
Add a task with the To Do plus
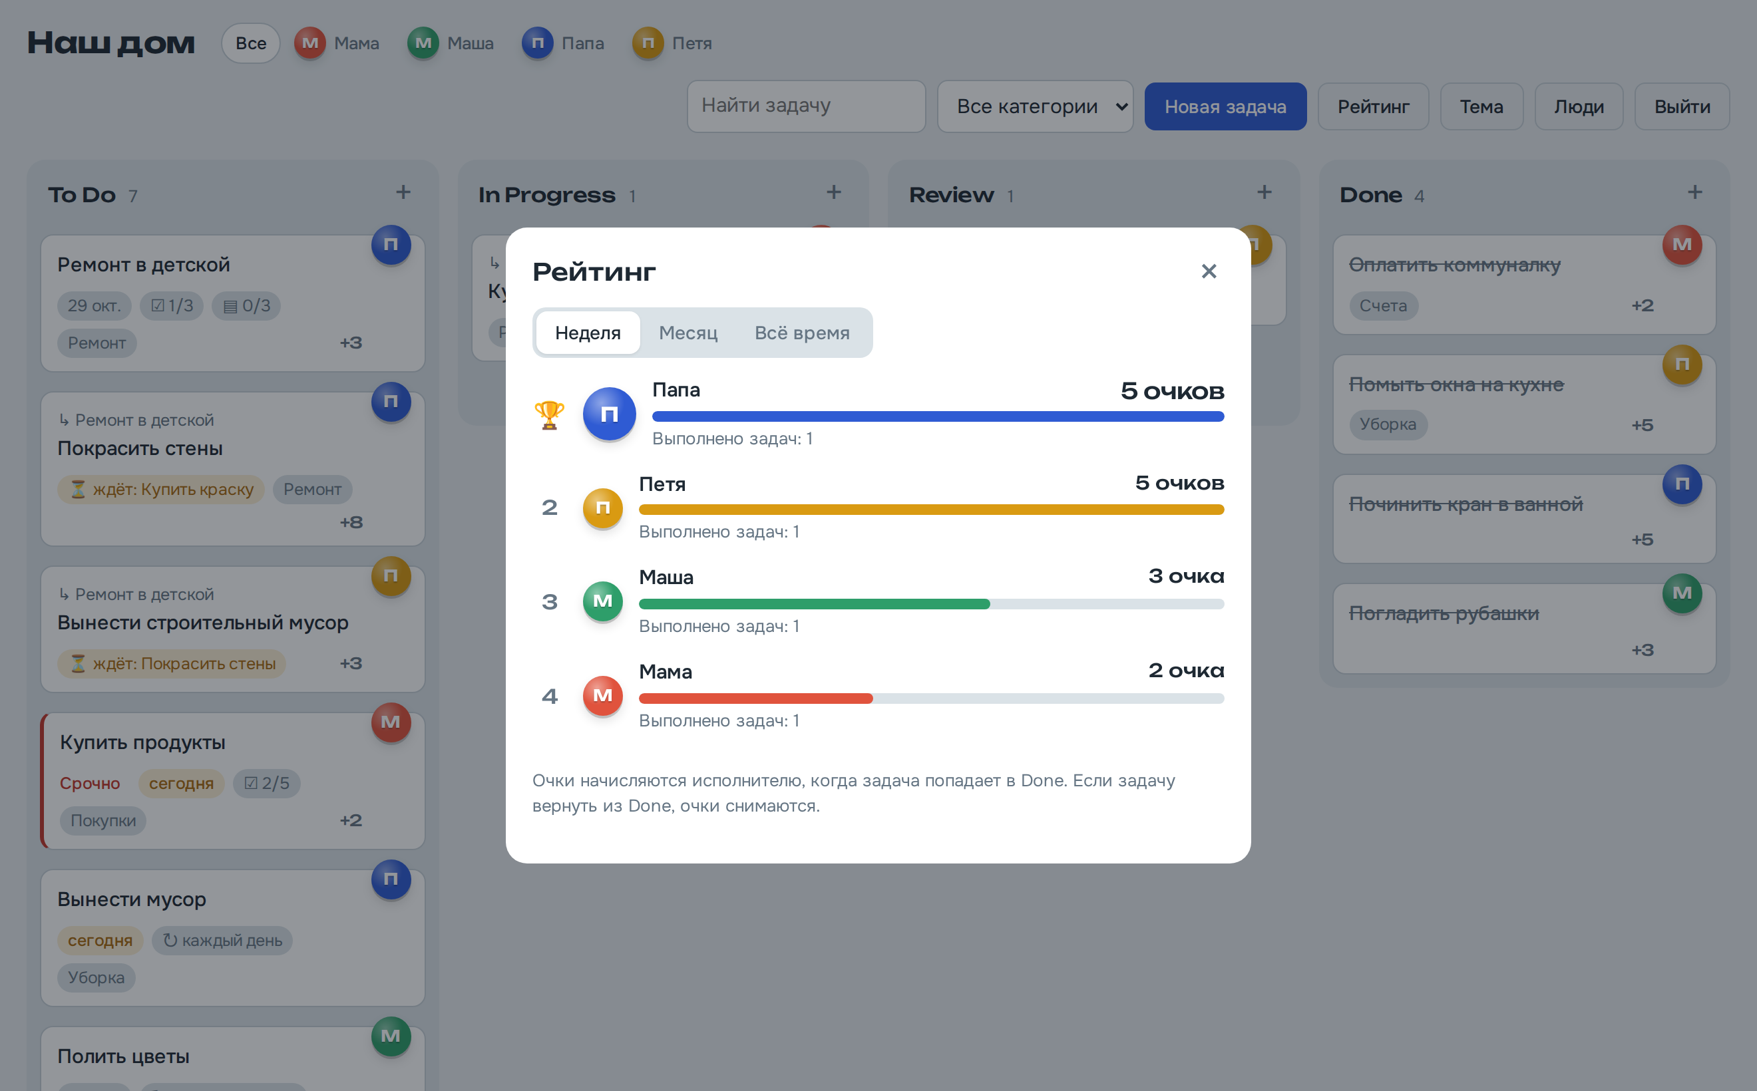(x=403, y=193)
